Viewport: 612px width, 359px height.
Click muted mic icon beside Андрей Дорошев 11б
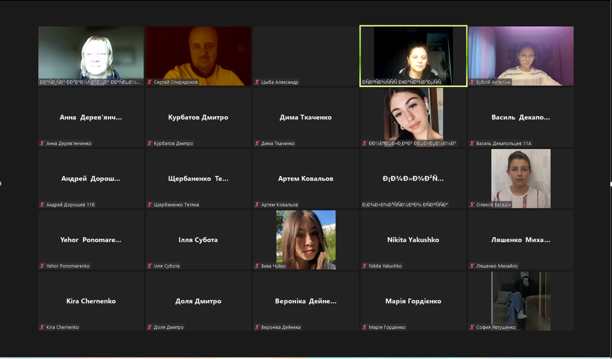pyautogui.click(x=42, y=205)
